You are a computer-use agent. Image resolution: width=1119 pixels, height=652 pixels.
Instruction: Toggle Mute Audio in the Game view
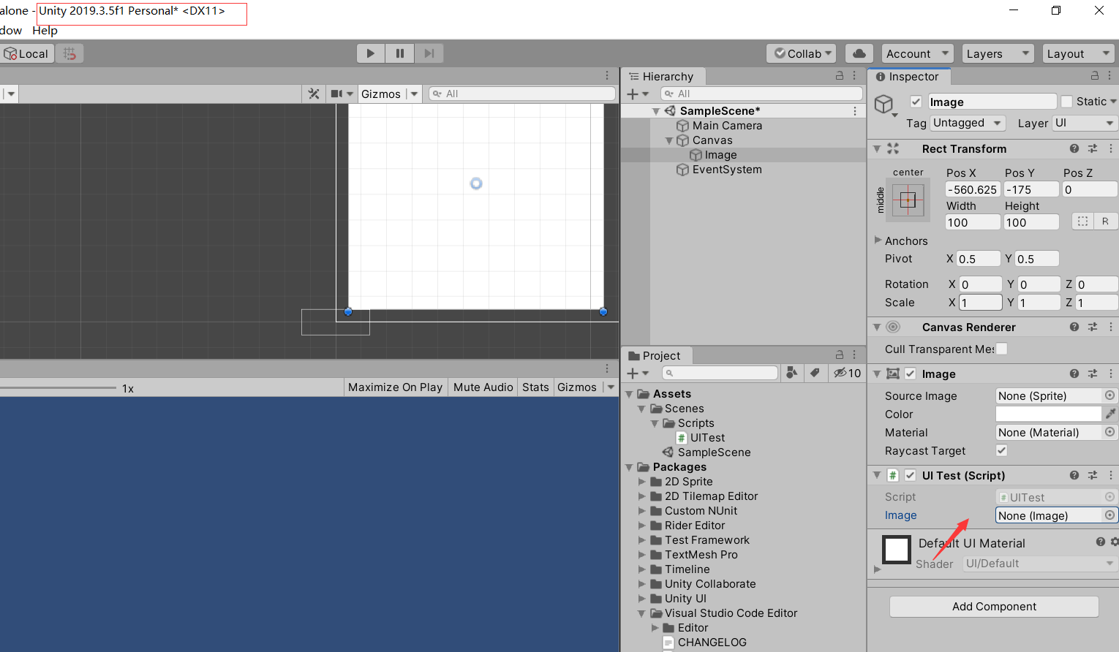[x=482, y=387]
